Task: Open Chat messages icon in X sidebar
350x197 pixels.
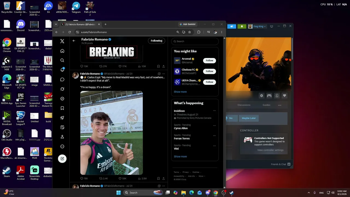Action: [x=62, y=79]
